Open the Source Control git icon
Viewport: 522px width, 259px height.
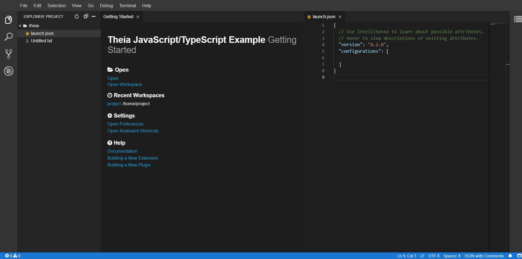click(9, 54)
